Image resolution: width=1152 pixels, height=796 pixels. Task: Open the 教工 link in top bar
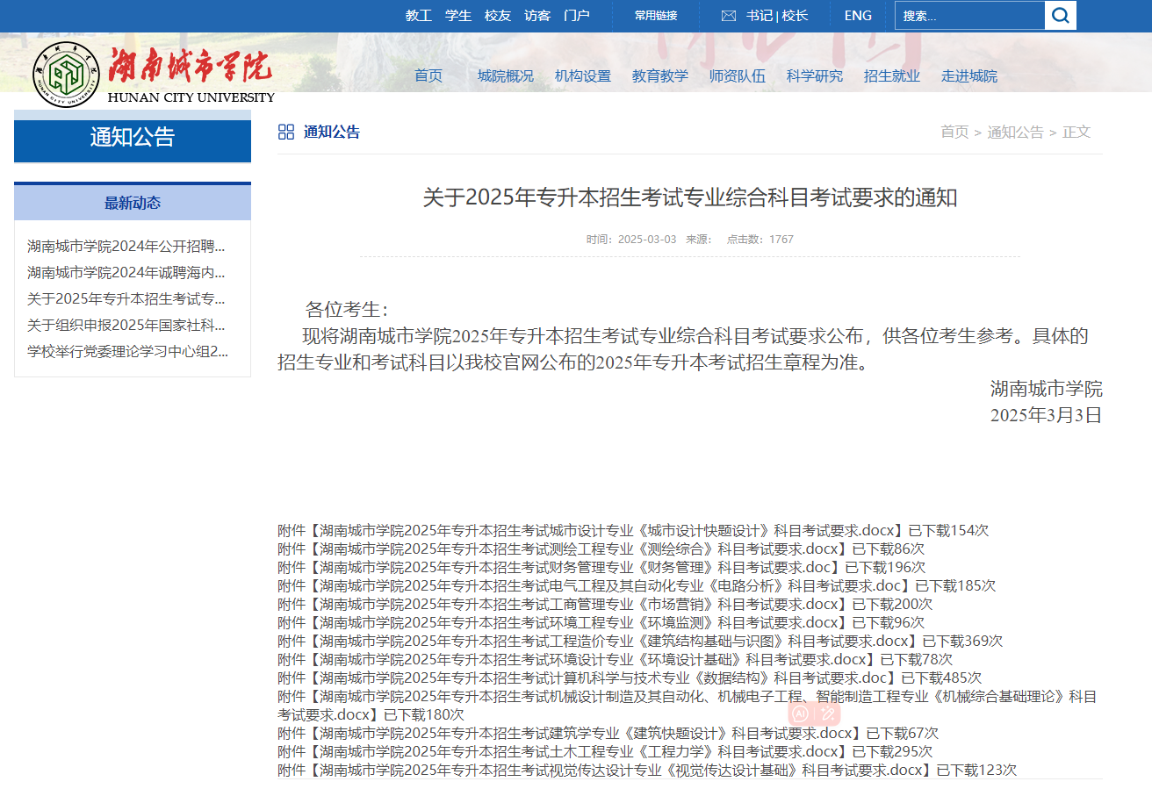click(x=419, y=16)
